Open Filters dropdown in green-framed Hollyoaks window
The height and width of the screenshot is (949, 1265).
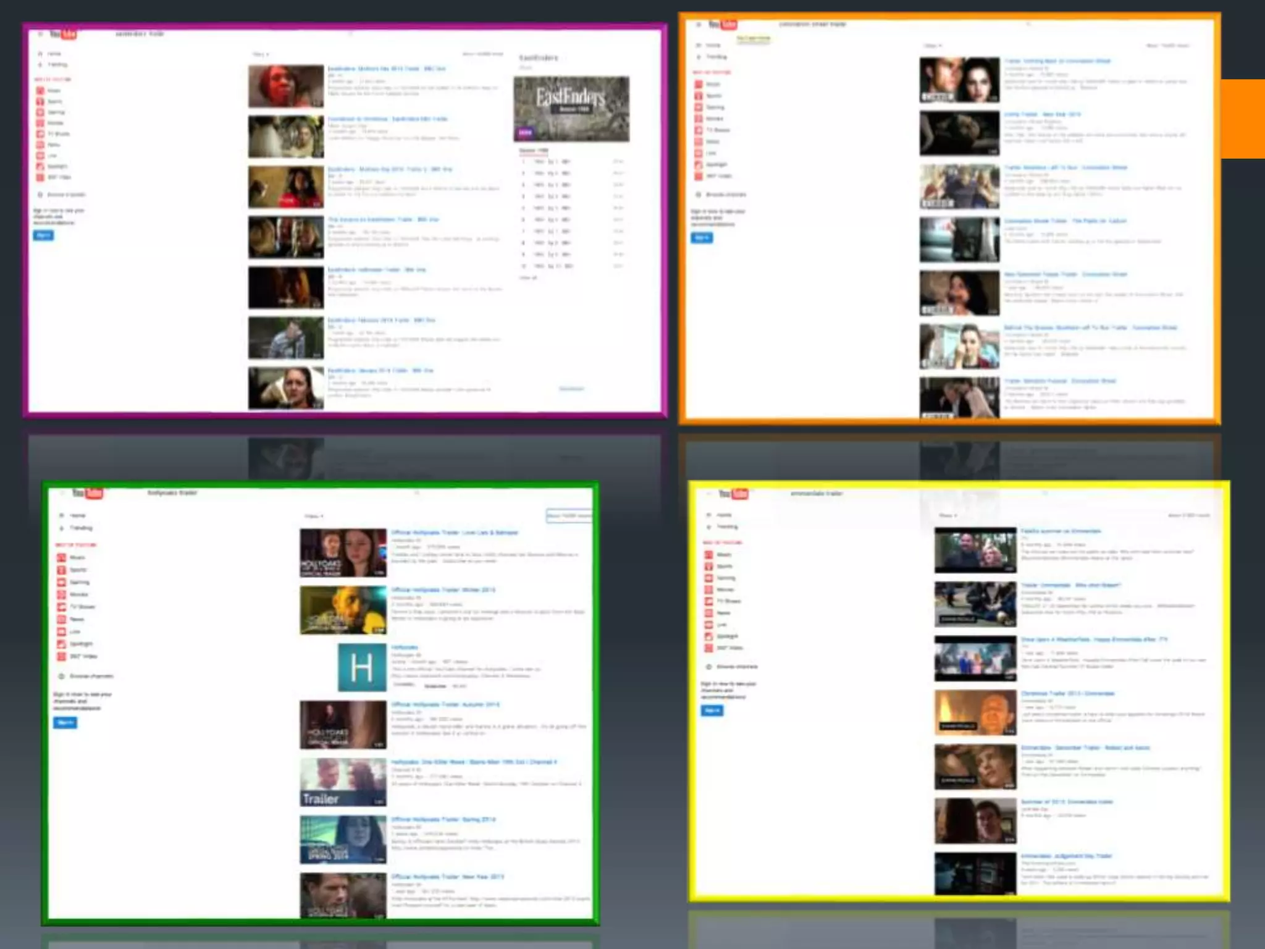pos(314,516)
